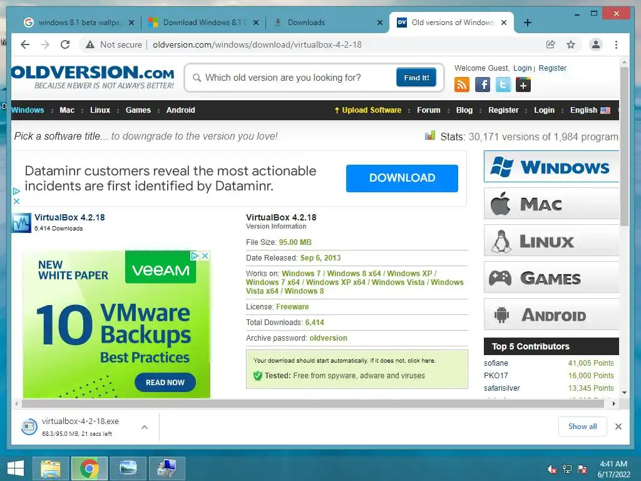Click the Android platform sidebar button
Image resolution: width=641 pixels, height=481 pixels.
point(551,314)
